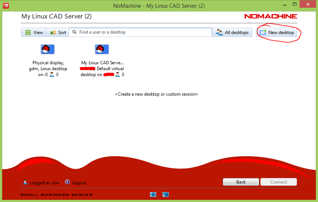Click the NoMachine app icon in title bar
The height and width of the screenshot is (202, 318).
[6, 6]
